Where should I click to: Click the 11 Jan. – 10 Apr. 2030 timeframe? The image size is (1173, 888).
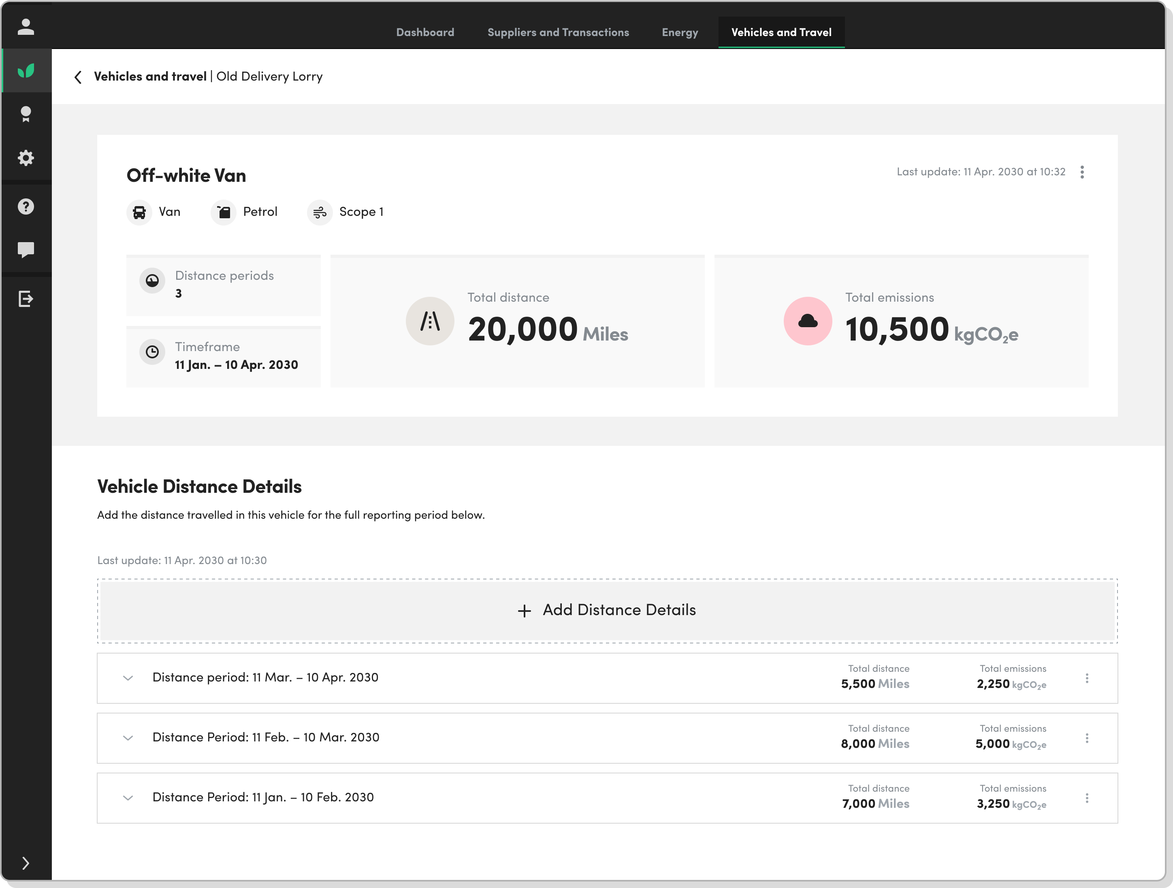237,365
